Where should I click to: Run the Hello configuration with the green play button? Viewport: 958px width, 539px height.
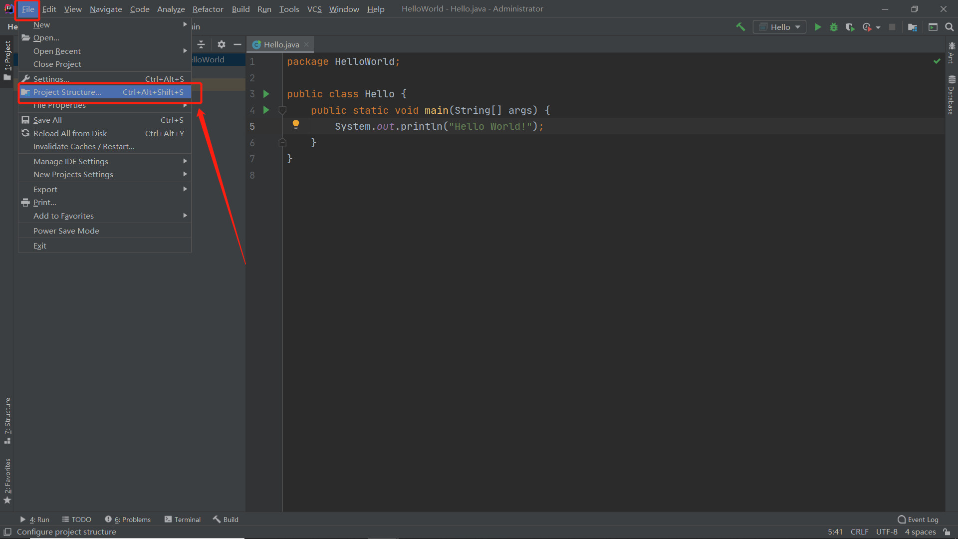pos(818,27)
